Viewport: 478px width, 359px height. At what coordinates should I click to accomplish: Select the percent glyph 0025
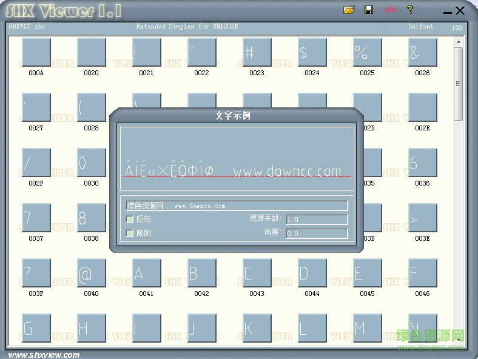point(367,52)
